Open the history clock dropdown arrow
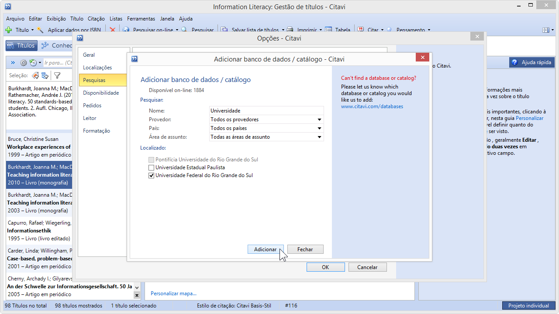The image size is (559, 314). [40, 63]
